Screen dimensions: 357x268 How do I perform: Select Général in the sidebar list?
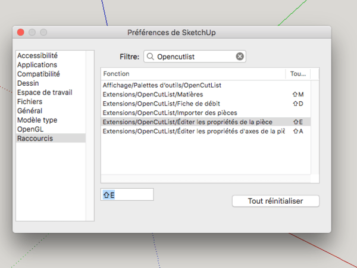tap(30, 111)
